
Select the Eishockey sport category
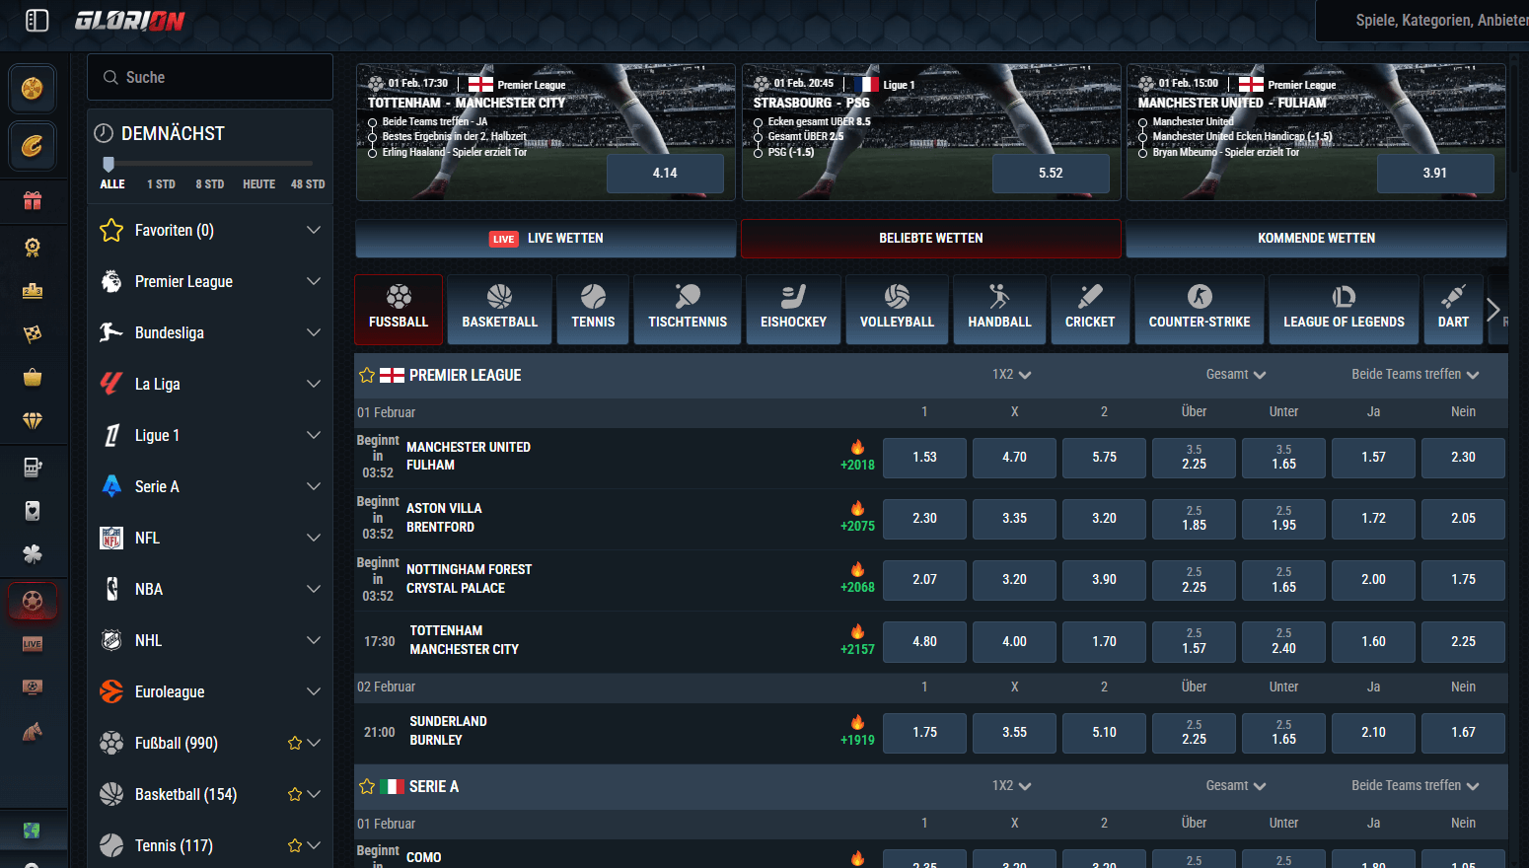click(793, 309)
